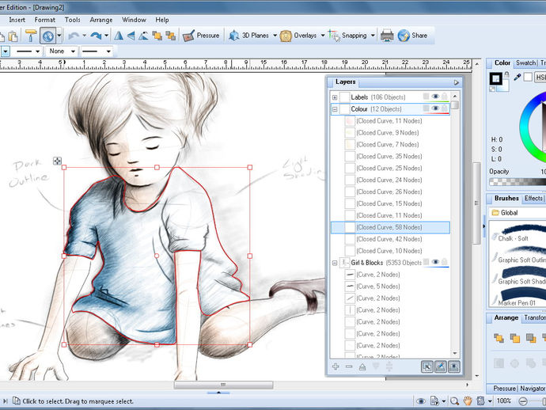Open the Arrange menu
The image size is (546, 410).
point(100,20)
